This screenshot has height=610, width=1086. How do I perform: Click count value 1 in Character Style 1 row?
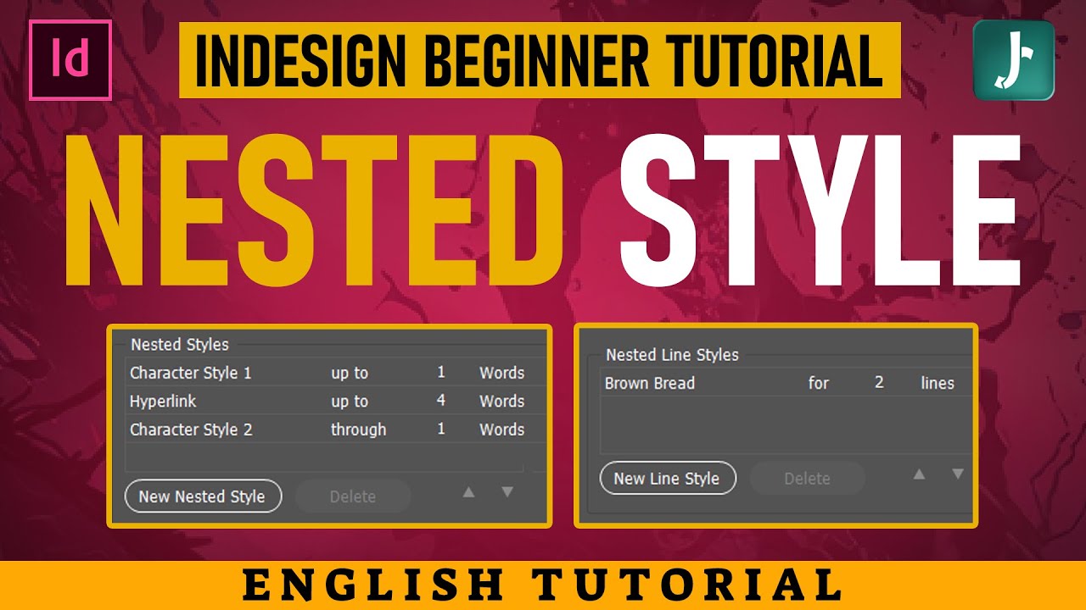coord(441,373)
